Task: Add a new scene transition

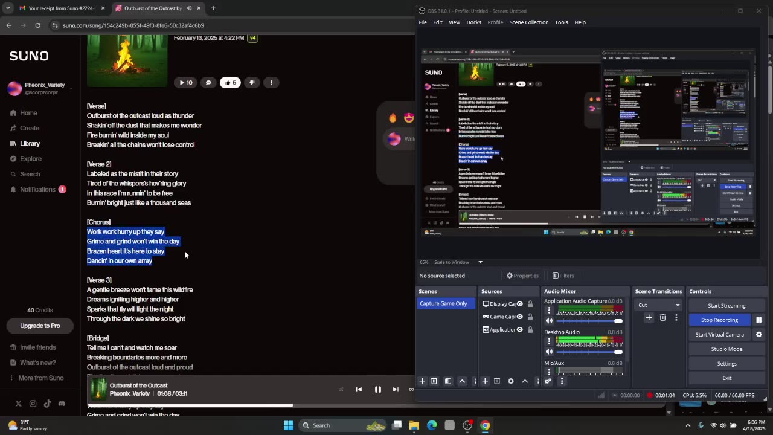Action: 649,318
